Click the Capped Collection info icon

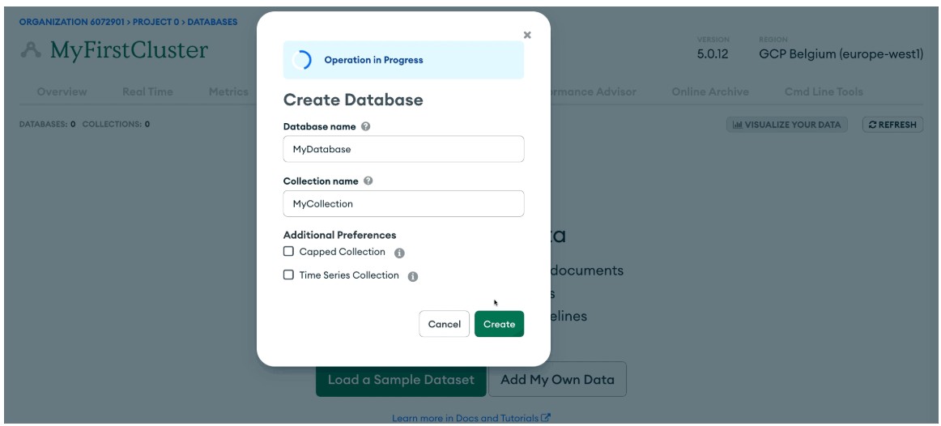(398, 253)
